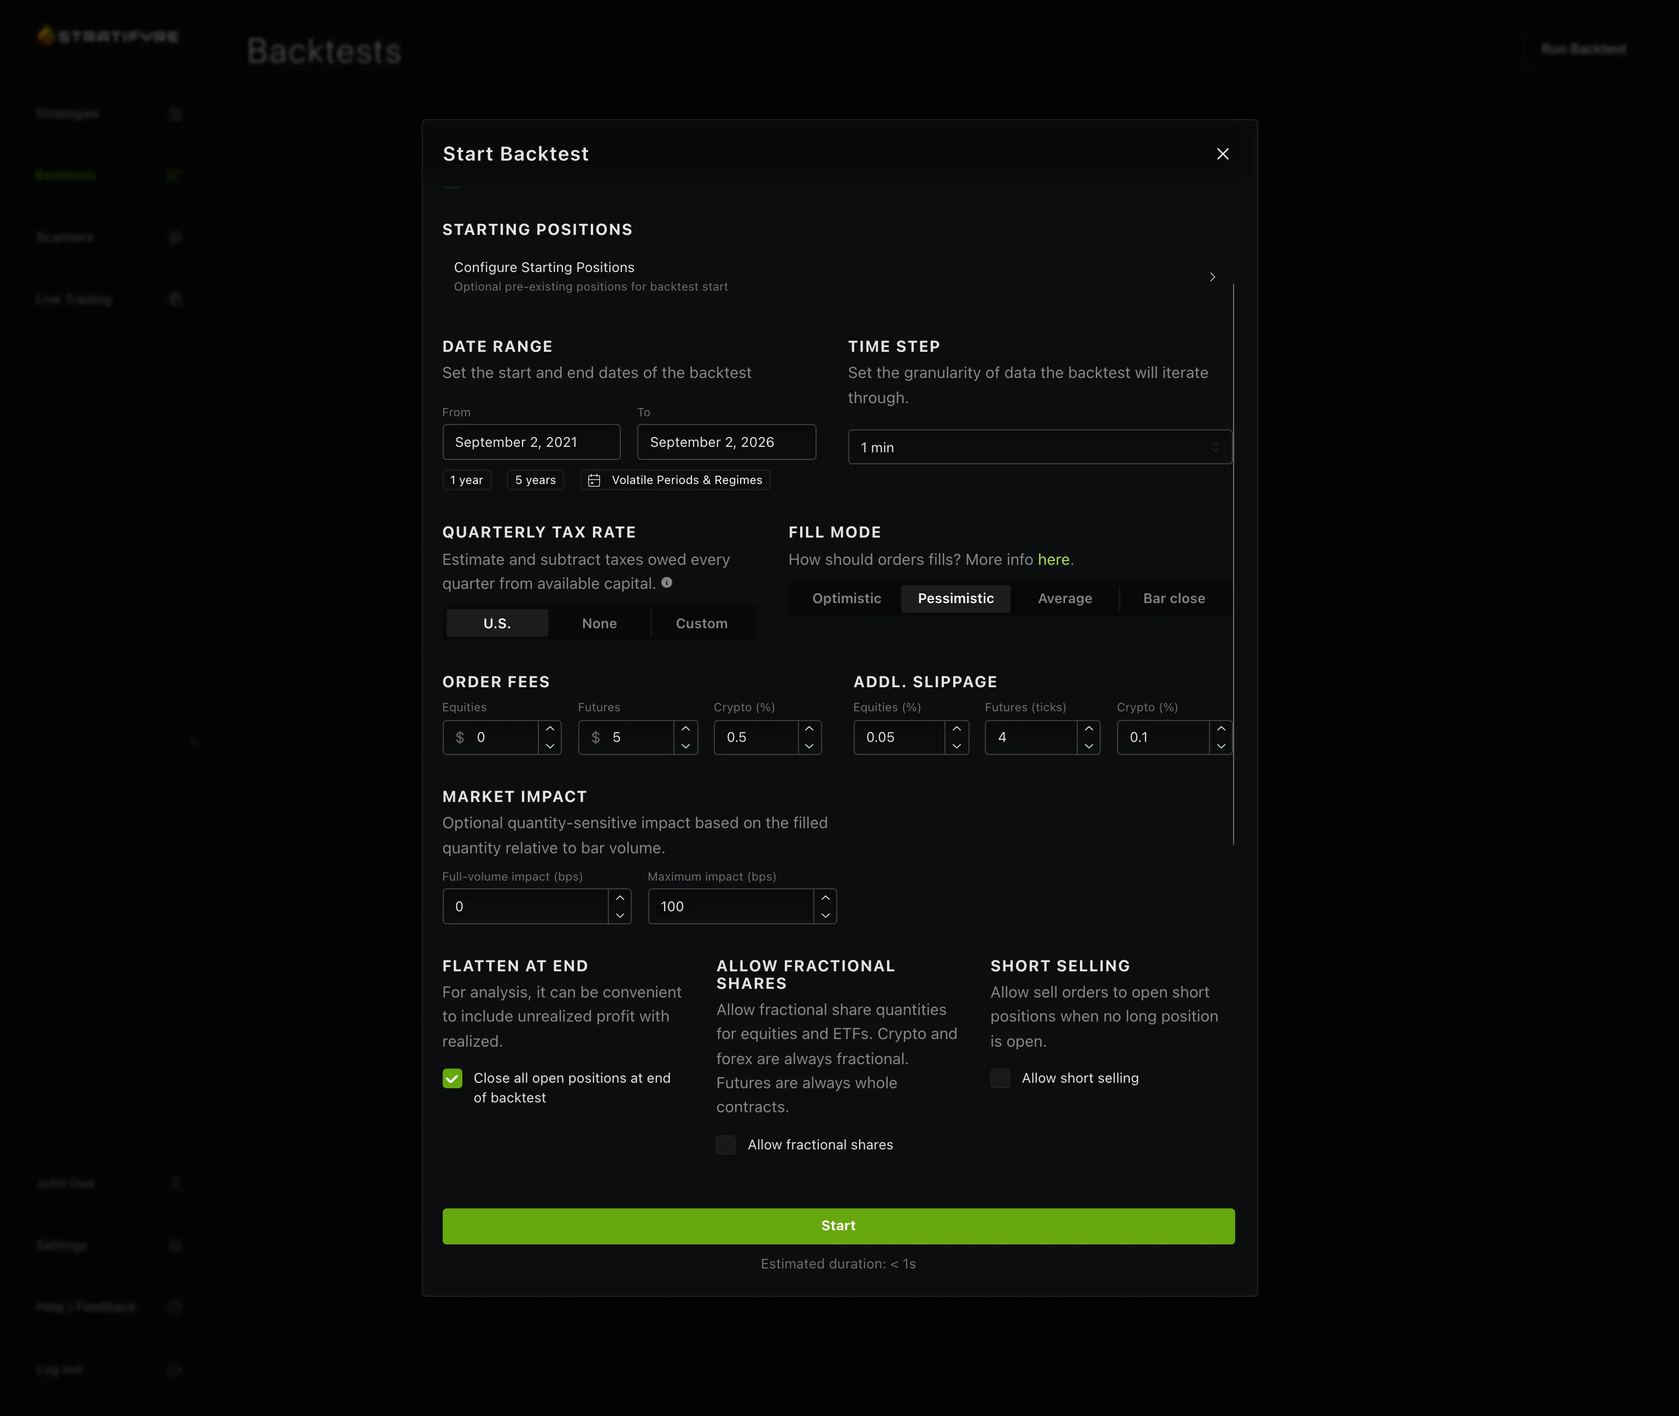
Task: Choose Average fill mode
Action: (x=1065, y=598)
